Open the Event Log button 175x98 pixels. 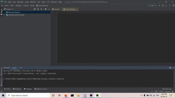pos(167,89)
